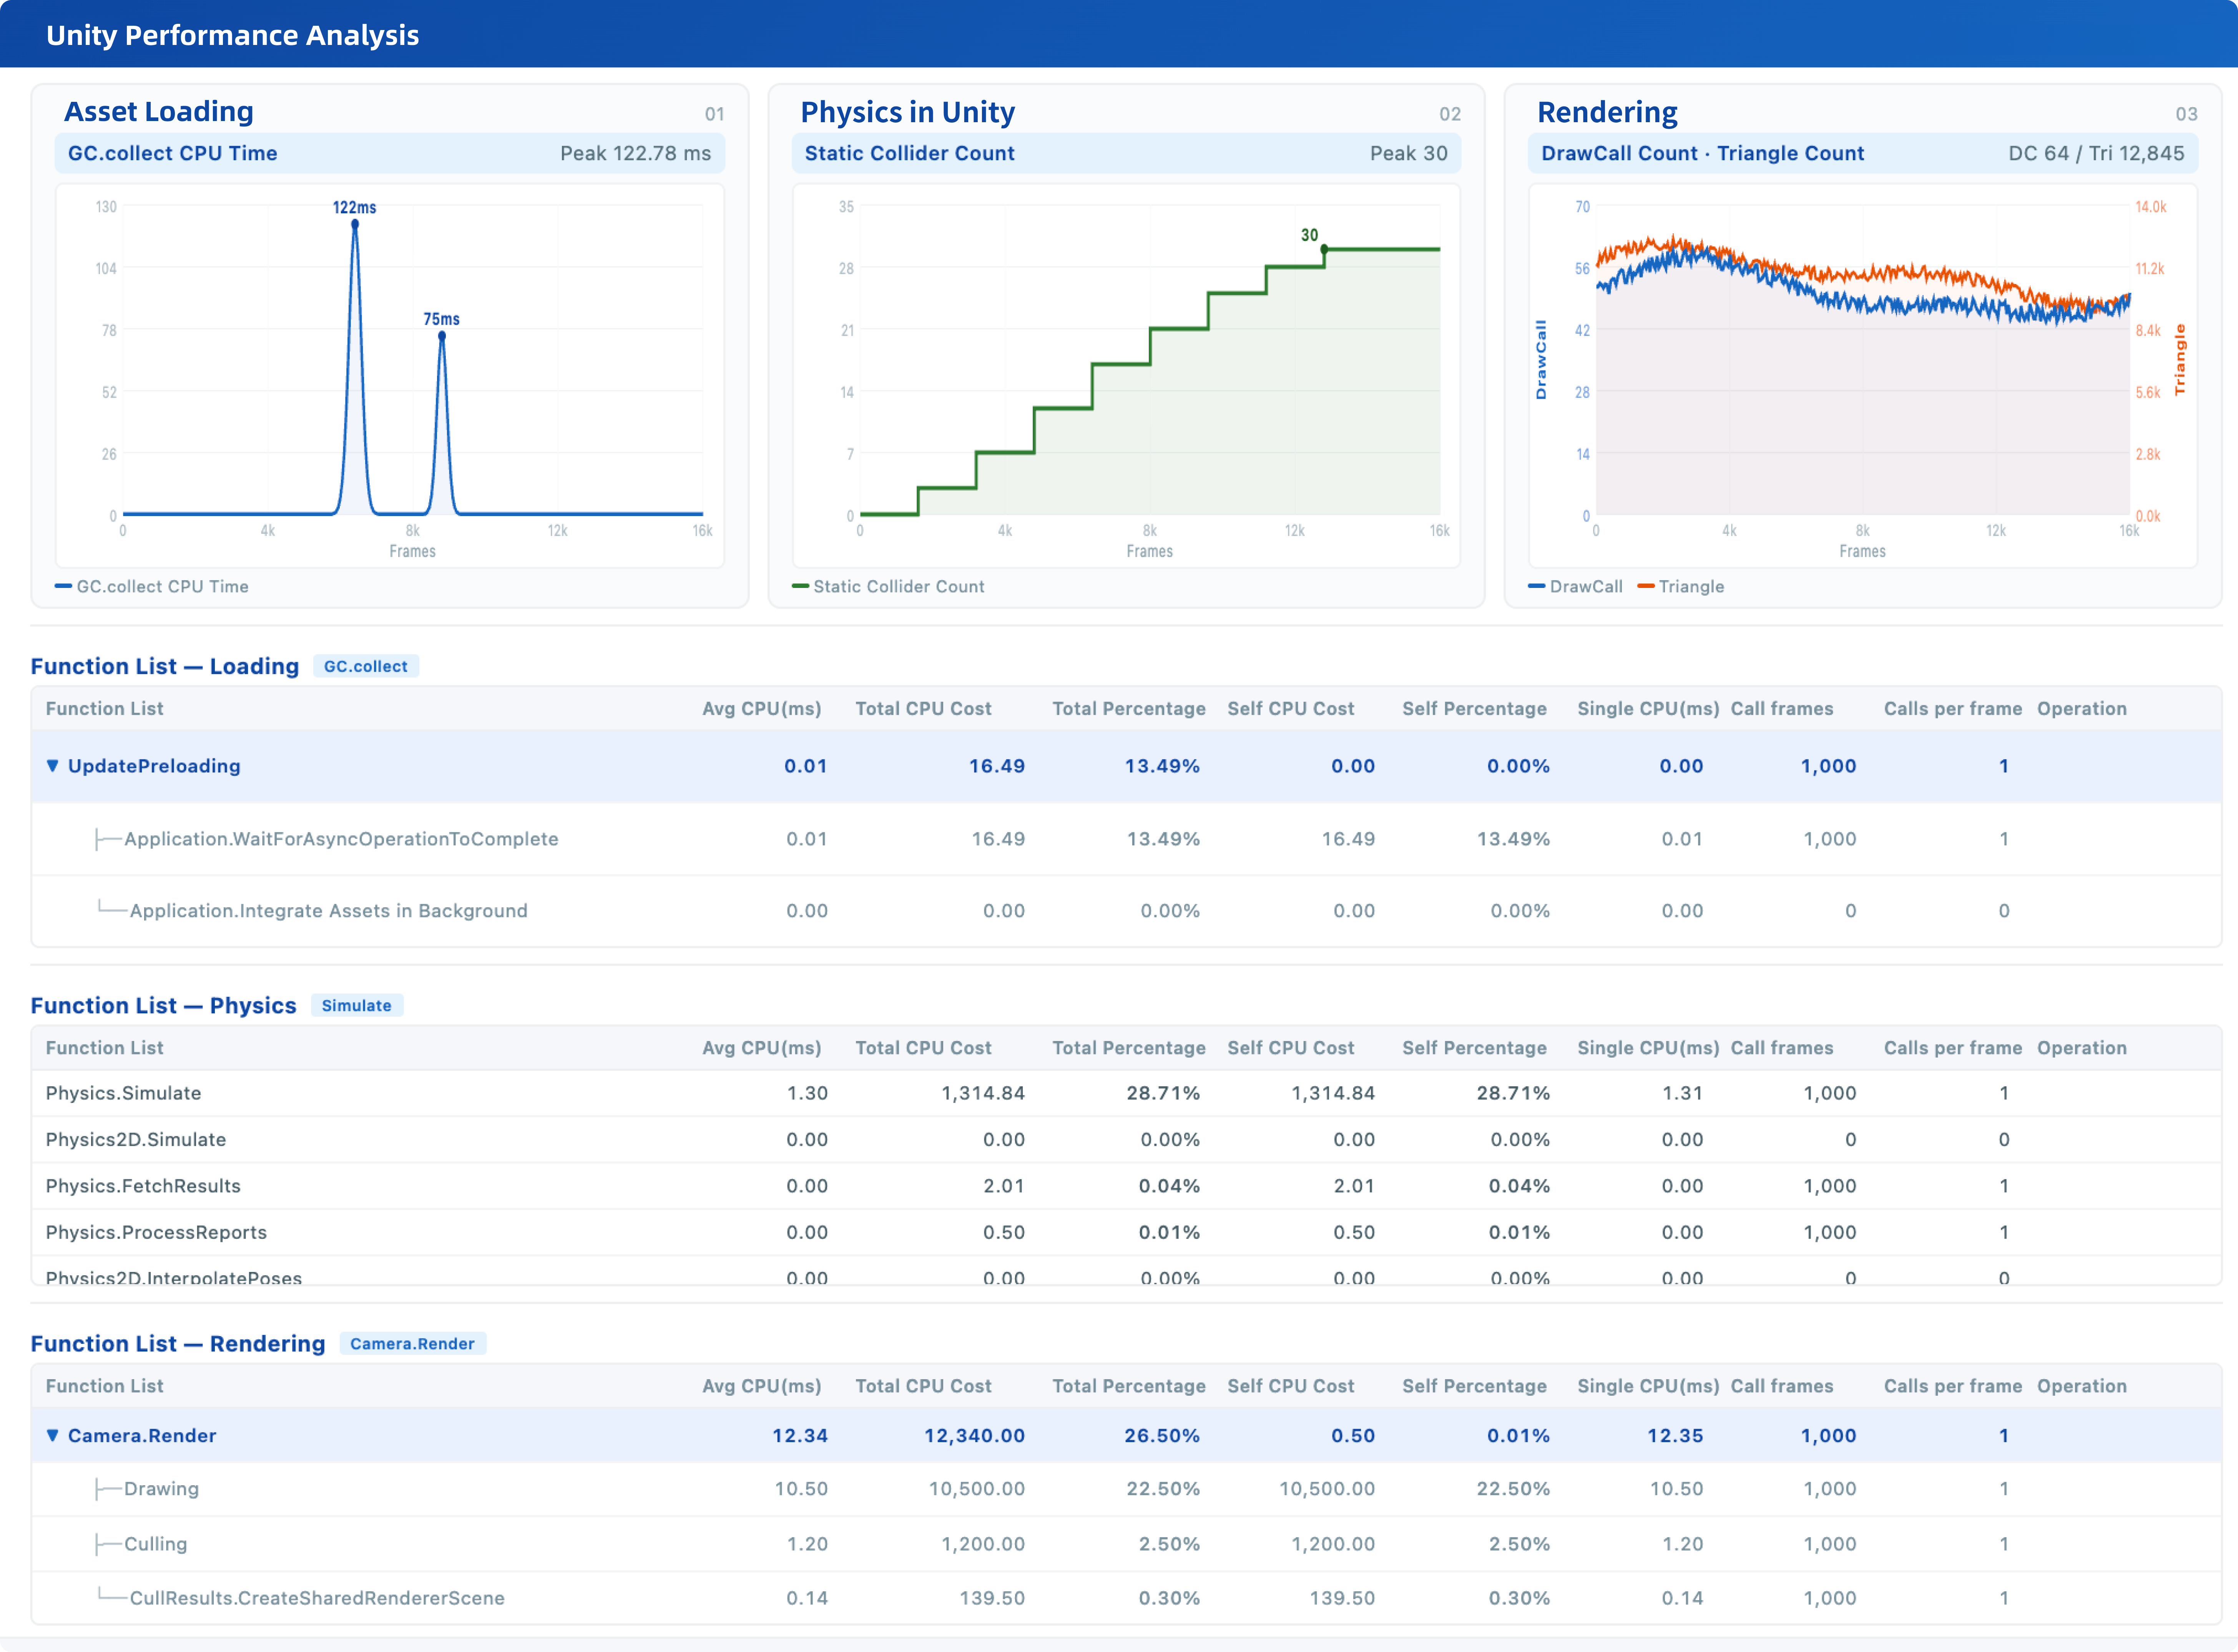Click the 'Function List — Loading' section heading
Screen dimensions: 2238x1652
pos(165,667)
